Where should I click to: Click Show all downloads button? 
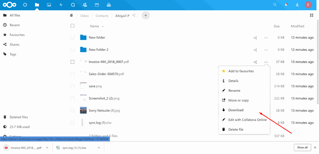click(x=302, y=147)
